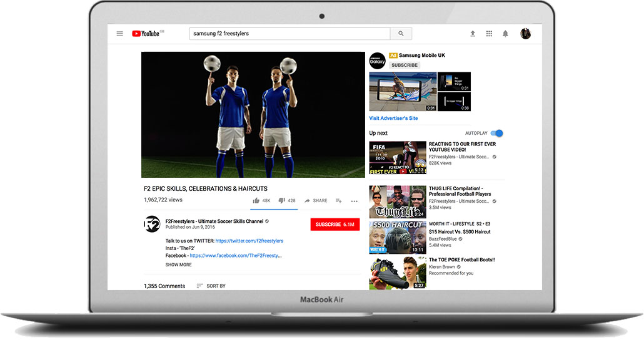Subscribe to F2Freestylers channel
The height and width of the screenshot is (340, 644).
(x=335, y=225)
